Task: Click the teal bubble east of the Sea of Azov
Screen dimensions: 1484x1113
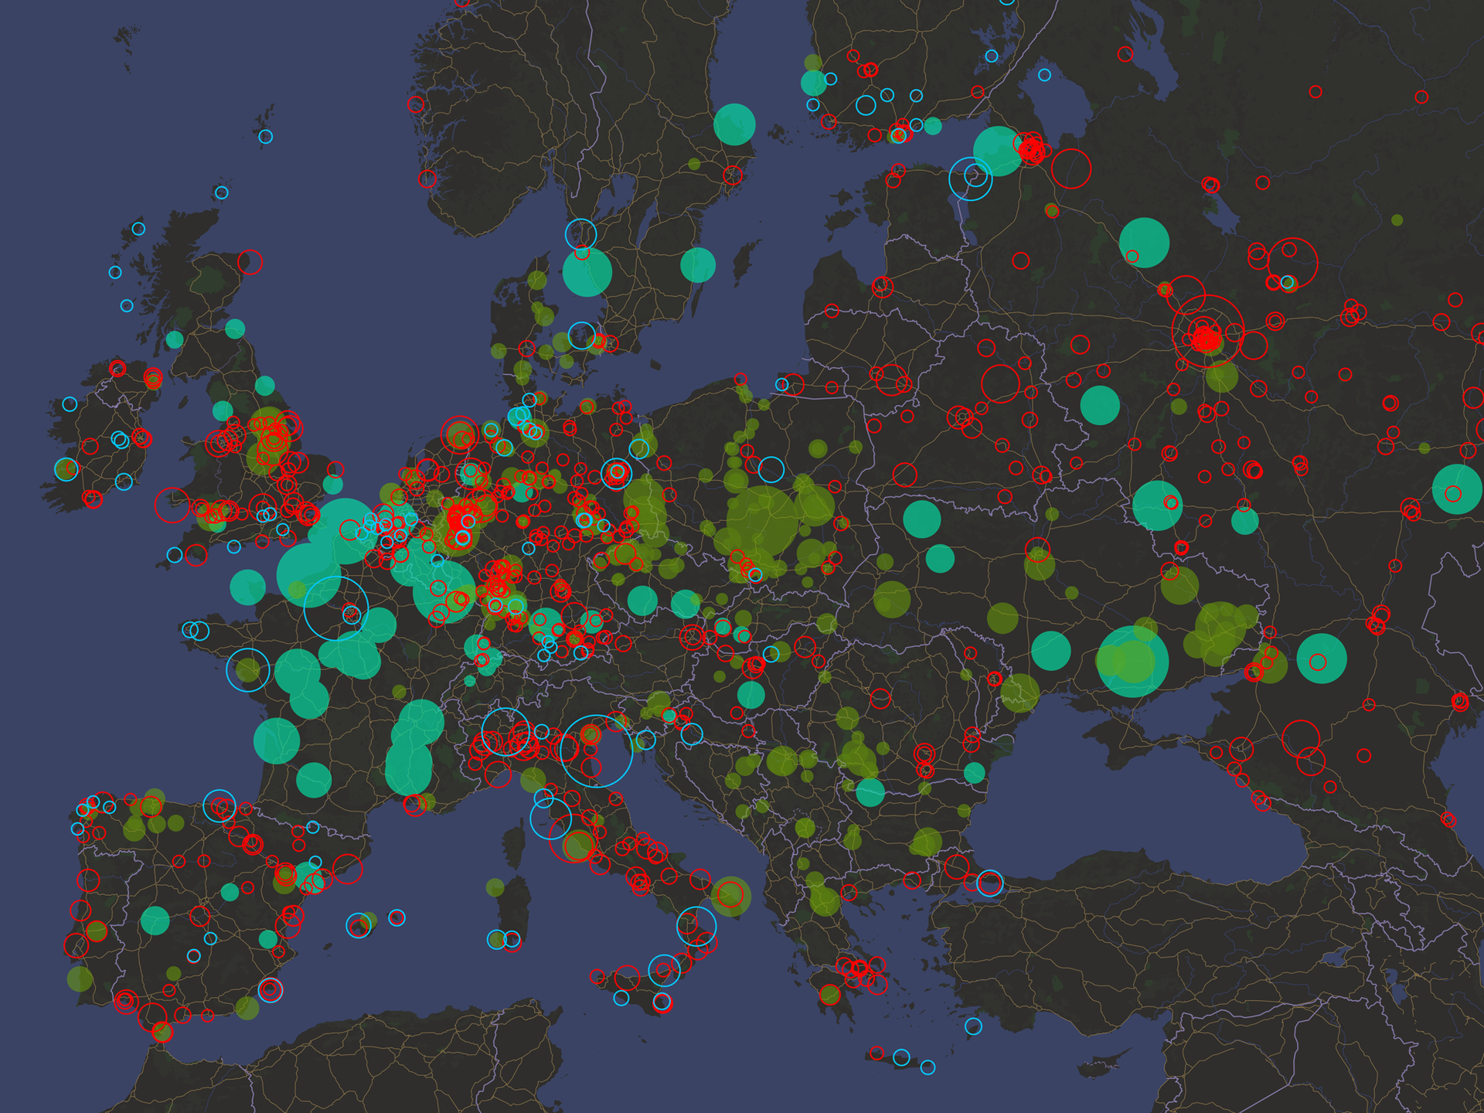Action: tap(1322, 659)
